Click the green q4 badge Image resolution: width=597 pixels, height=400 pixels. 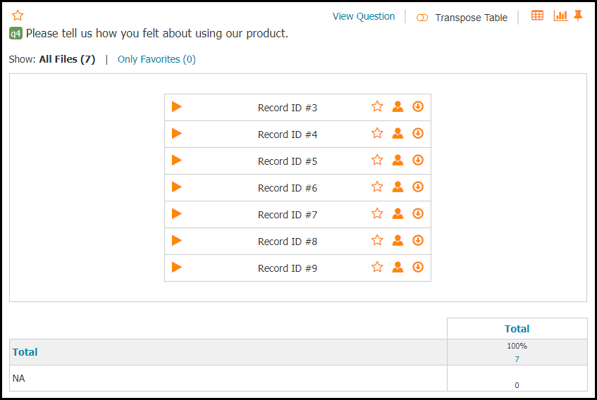(16, 34)
